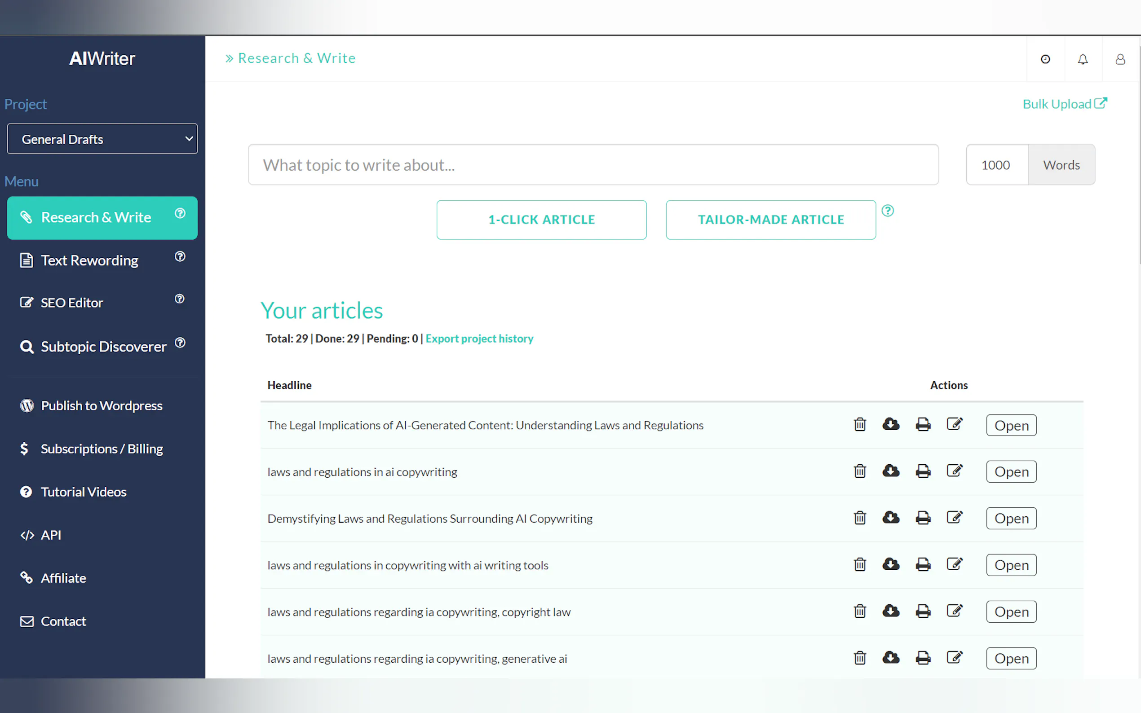Follow the Export project history link

pos(479,339)
